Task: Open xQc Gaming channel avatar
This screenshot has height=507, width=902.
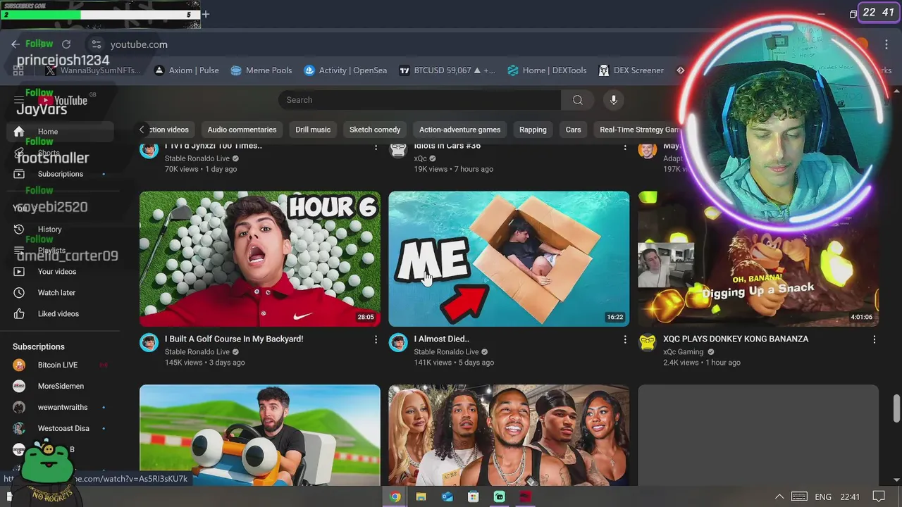Action: (648, 342)
